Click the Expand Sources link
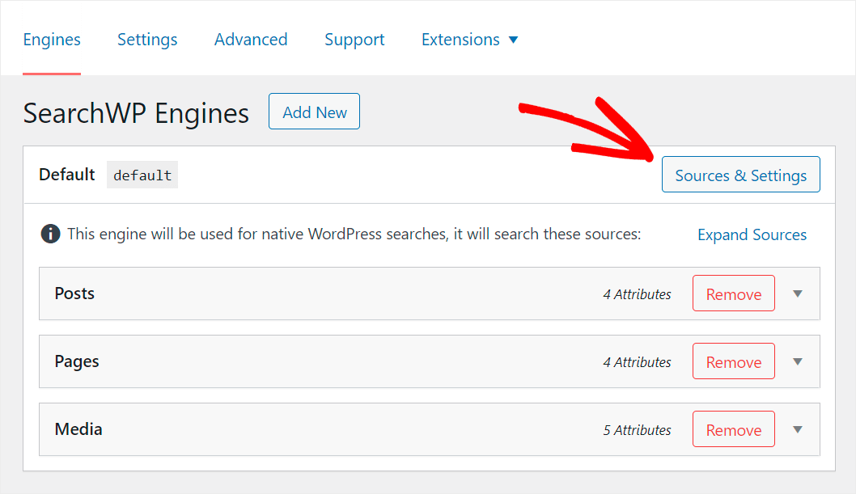The height and width of the screenshot is (494, 856). [x=752, y=234]
